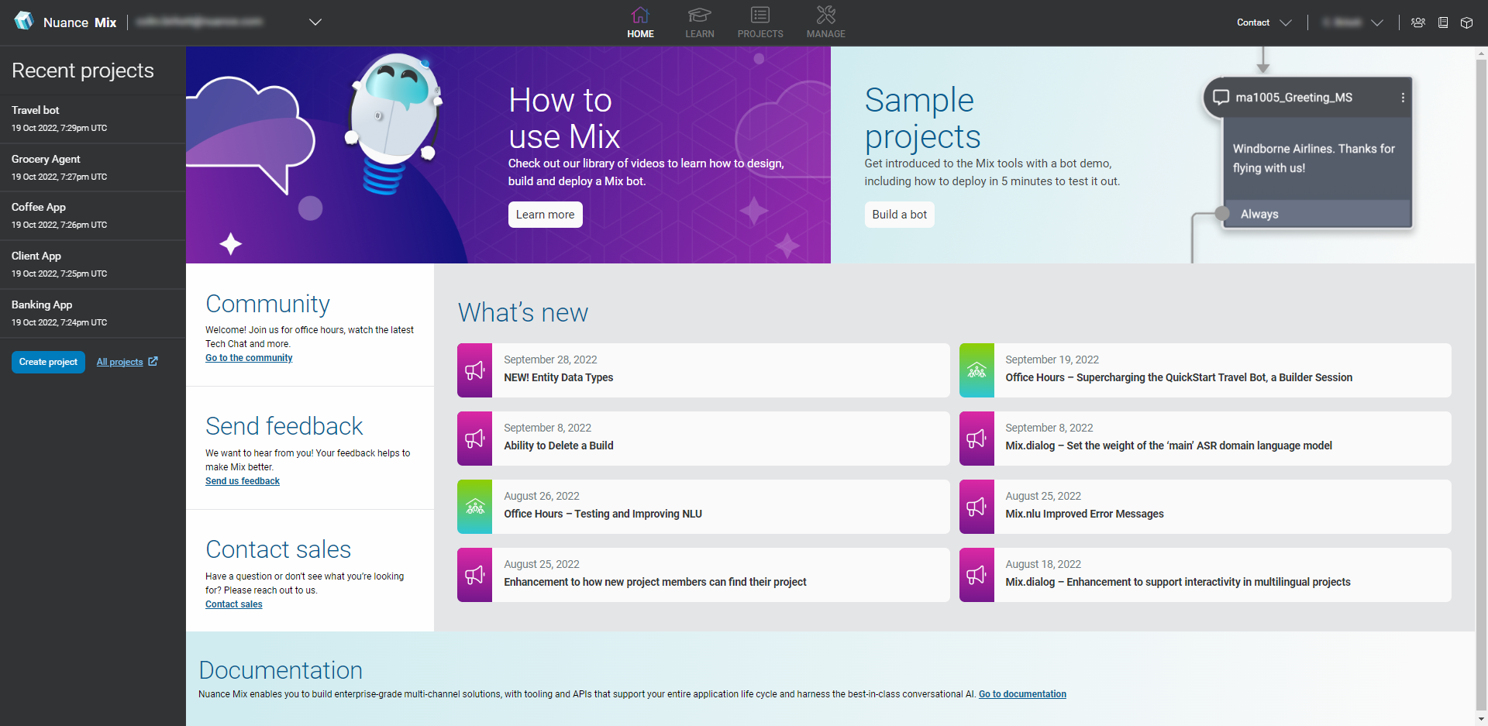Click megaphone icon for Entity Data Types news
1488x726 pixels.
[x=474, y=370]
